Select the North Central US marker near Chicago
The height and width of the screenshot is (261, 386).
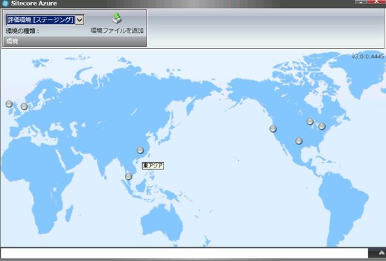(310, 121)
